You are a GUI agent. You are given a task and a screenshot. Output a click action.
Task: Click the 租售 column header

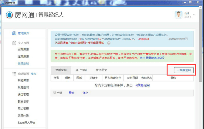click(x=68, y=78)
